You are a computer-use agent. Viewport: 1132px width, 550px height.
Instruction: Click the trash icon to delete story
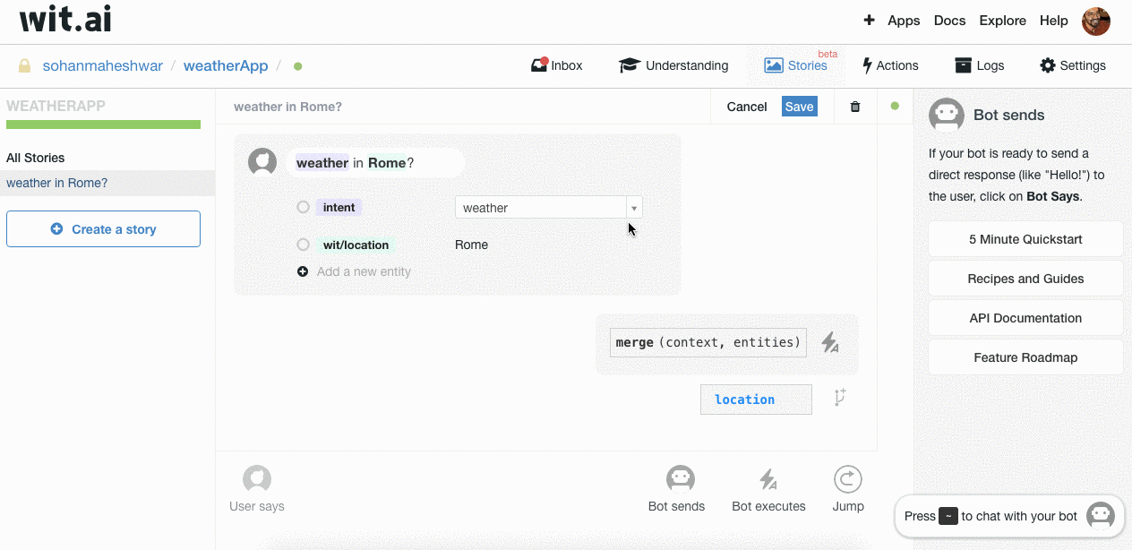[854, 107]
